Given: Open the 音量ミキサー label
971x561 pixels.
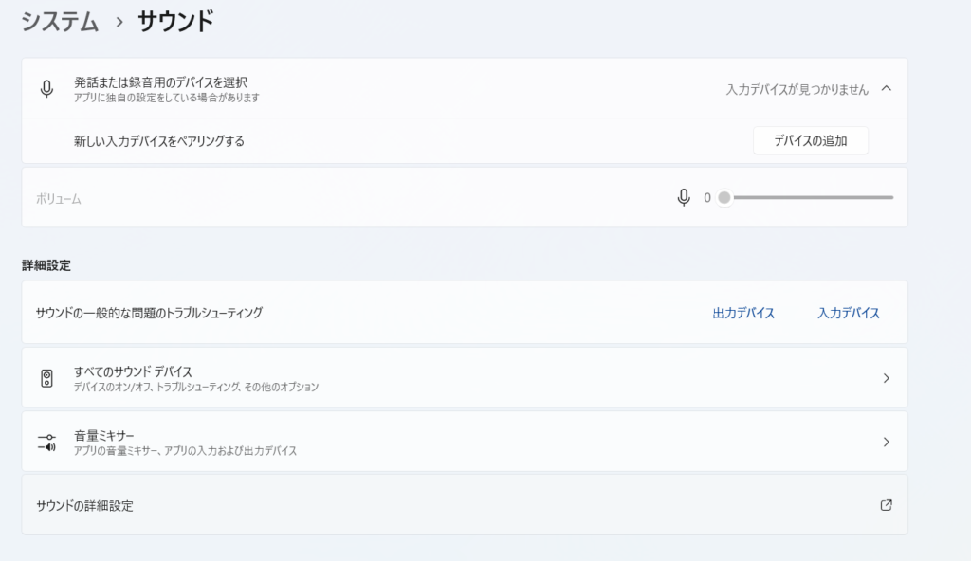Looking at the screenshot, I should [104, 435].
